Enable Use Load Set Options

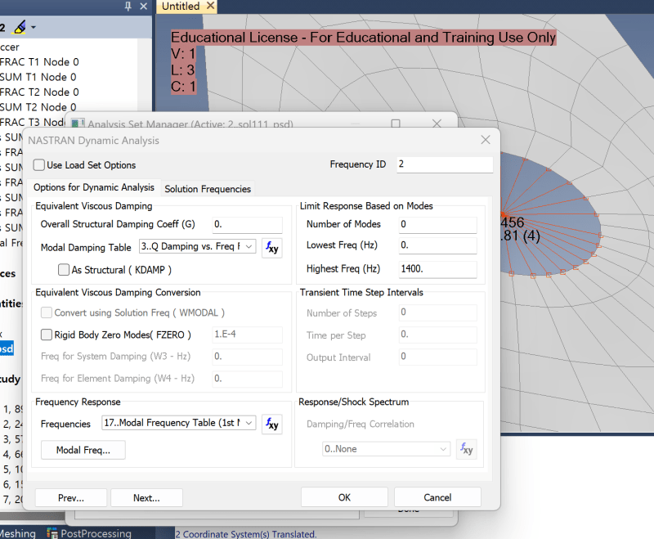(x=38, y=164)
